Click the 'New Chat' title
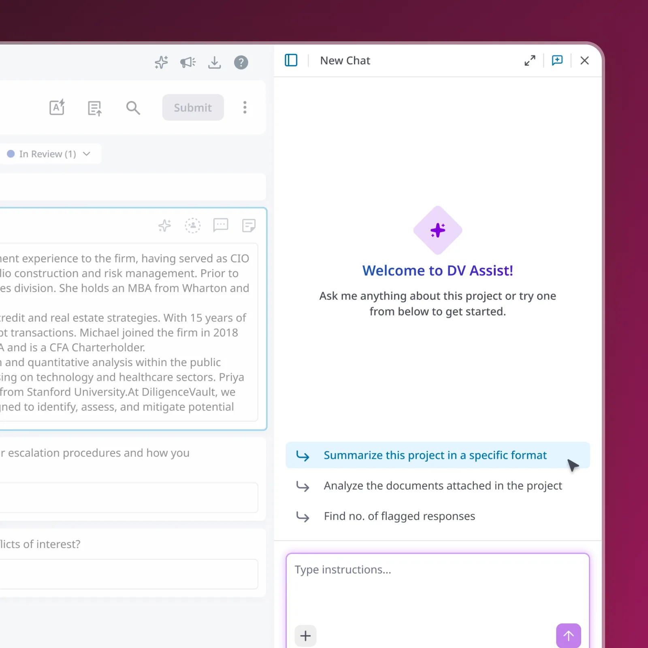Viewport: 648px width, 648px height. tap(345, 60)
